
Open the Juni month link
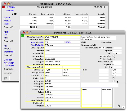point(6,38)
